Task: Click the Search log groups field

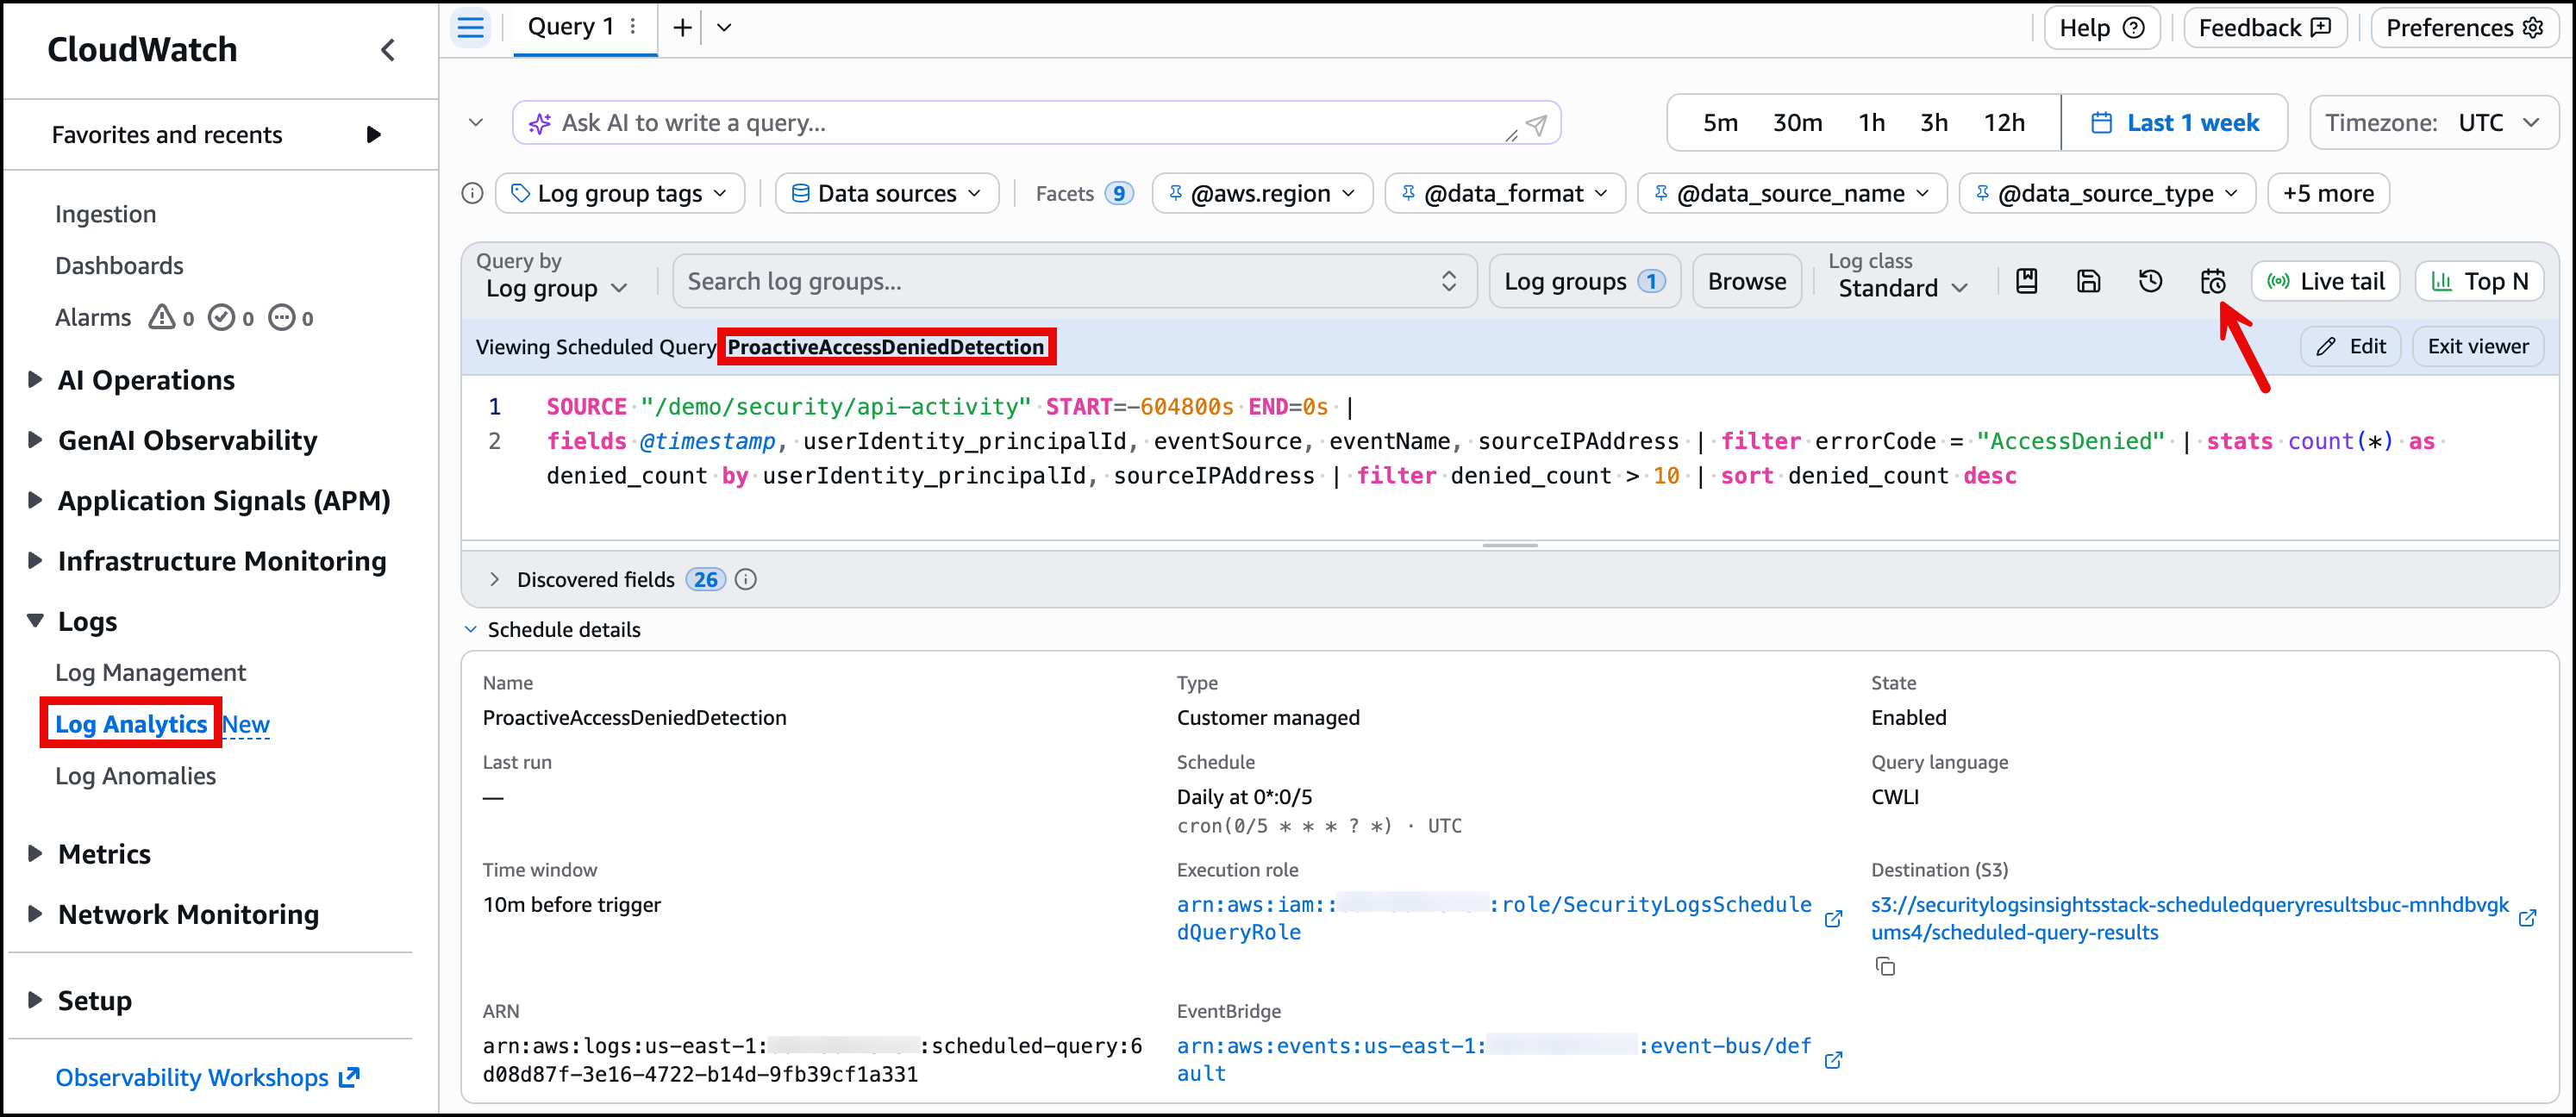Action: [x=1074, y=282]
